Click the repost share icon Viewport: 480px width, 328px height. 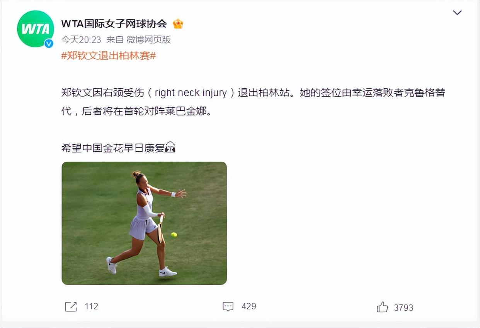(x=71, y=307)
